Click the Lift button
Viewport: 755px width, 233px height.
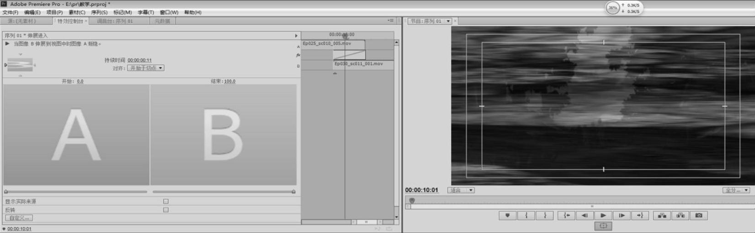coord(662,216)
